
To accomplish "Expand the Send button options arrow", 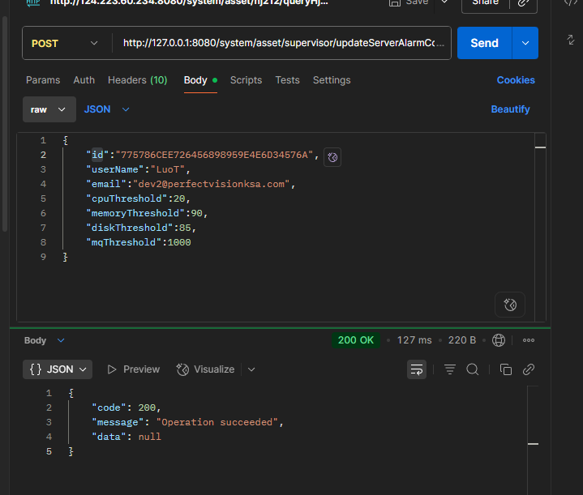I will 525,43.
